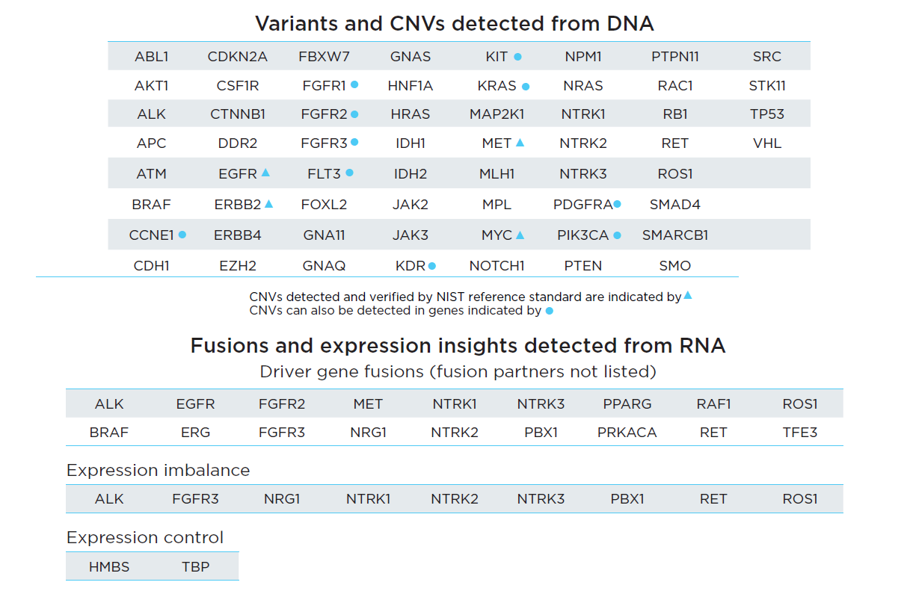The width and height of the screenshot is (913, 594).
Task: Click the blue triangle in the NIST legend
Action: pos(688,296)
